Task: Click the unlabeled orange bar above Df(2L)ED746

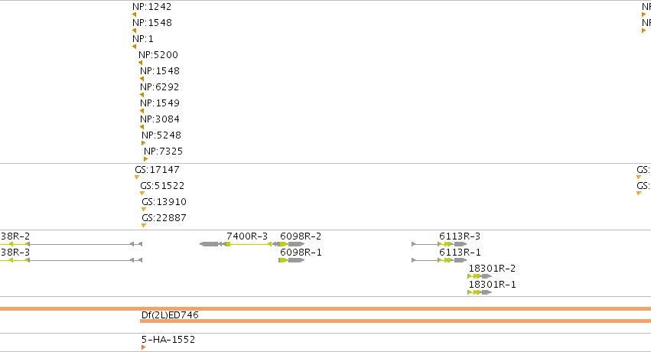Action: (x=326, y=309)
